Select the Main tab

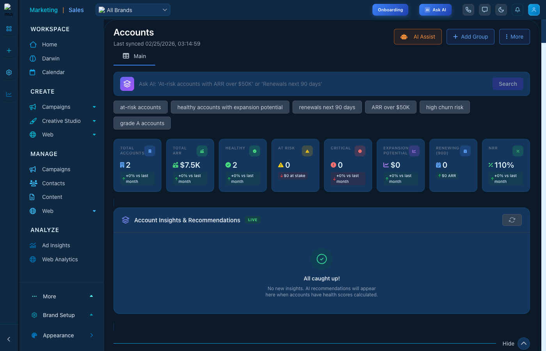point(135,56)
